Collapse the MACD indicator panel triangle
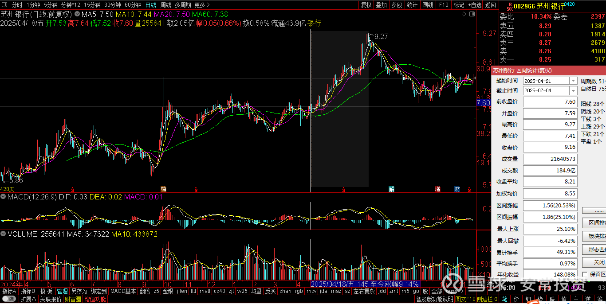606x304 pixels. pyautogui.click(x=4, y=196)
